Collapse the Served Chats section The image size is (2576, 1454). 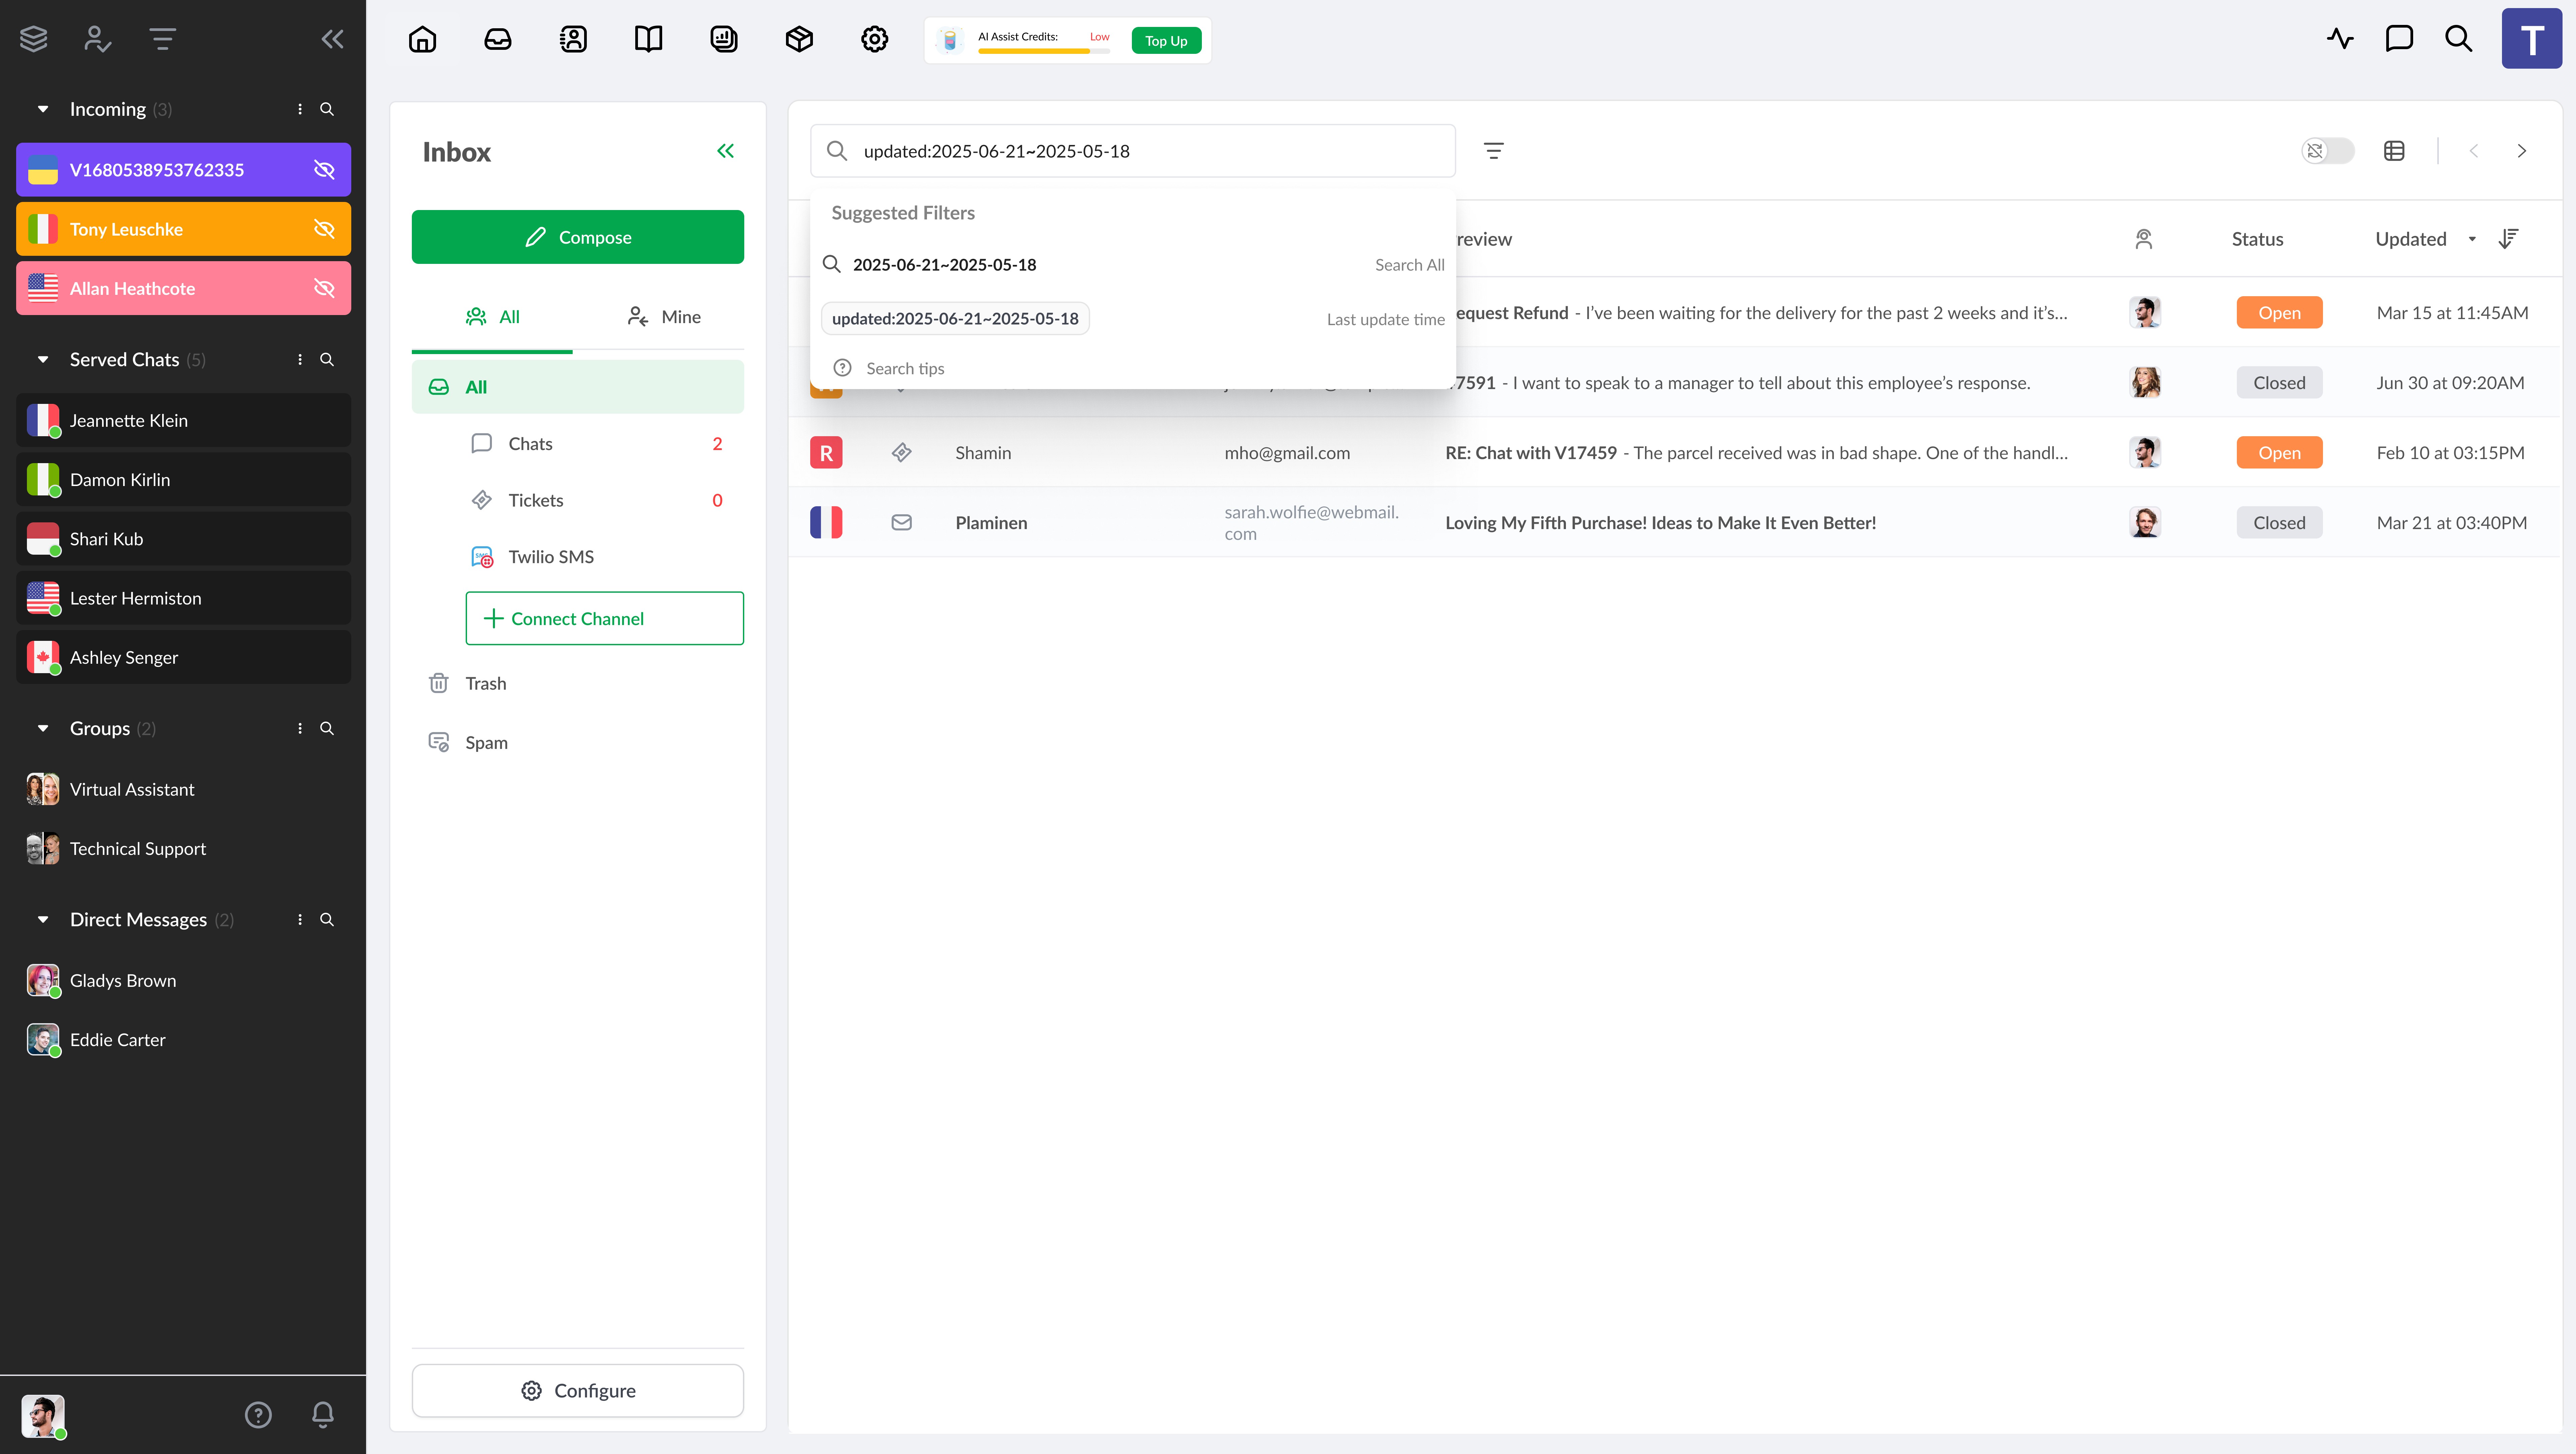click(x=43, y=359)
